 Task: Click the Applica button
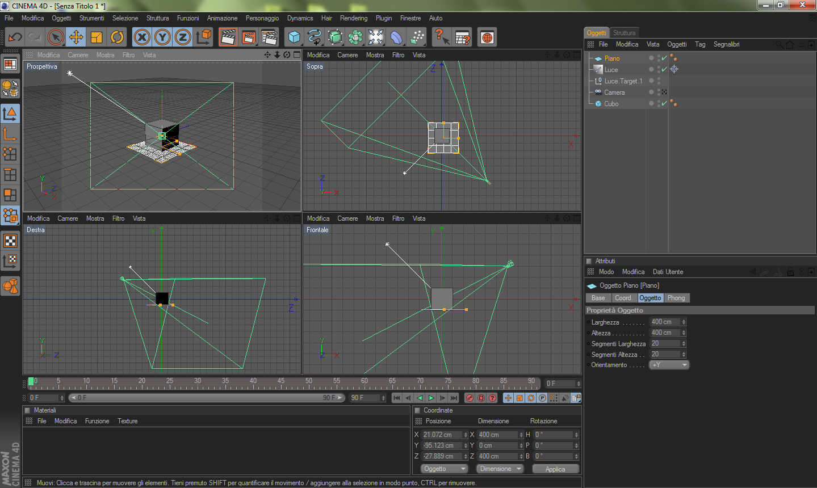tap(555, 469)
